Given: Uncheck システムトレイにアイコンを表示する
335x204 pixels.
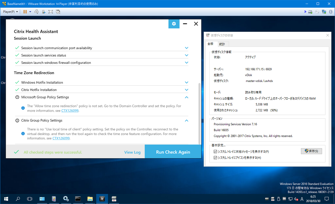Looking at the screenshot, I should click(215, 158).
